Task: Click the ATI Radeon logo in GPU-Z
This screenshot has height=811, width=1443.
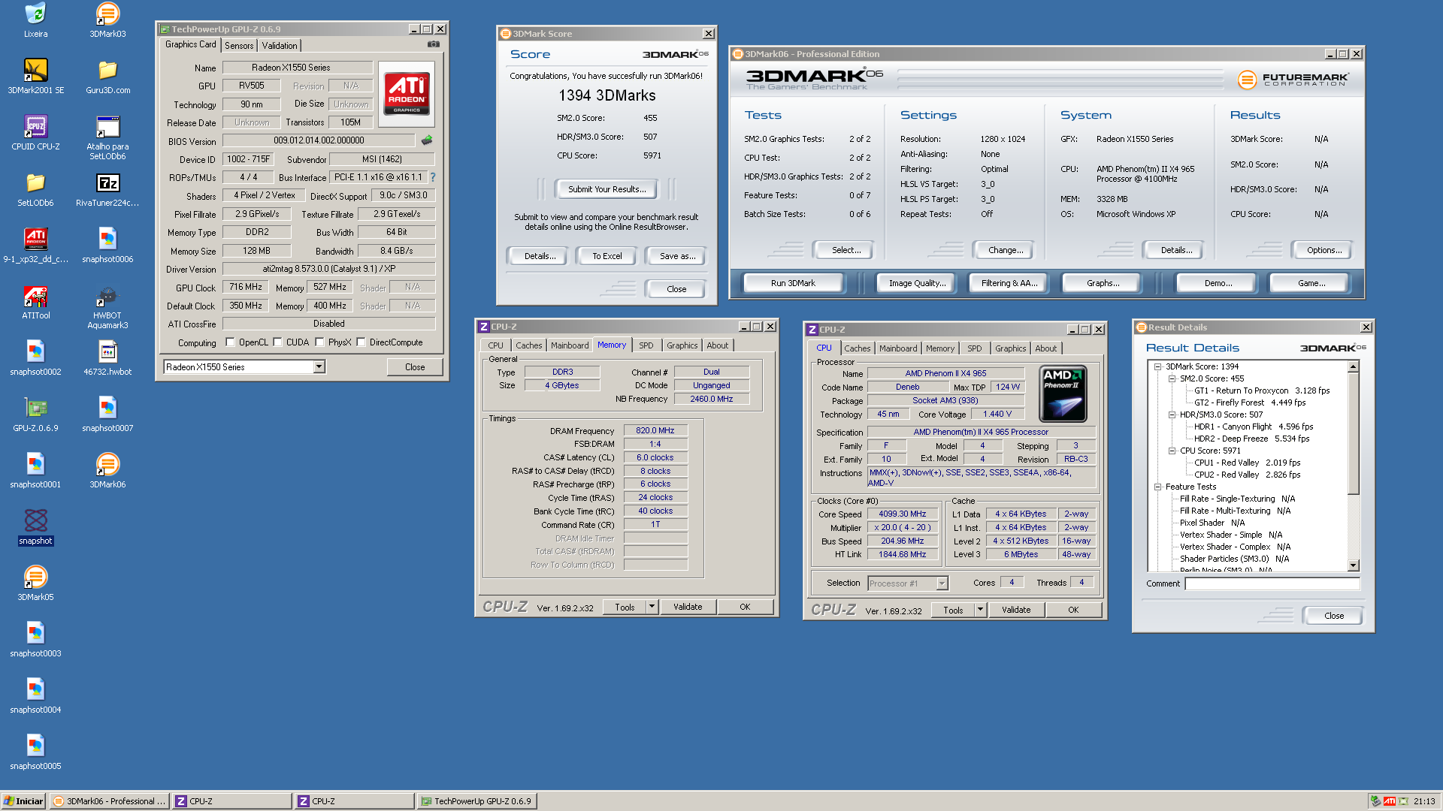Action: click(x=407, y=93)
